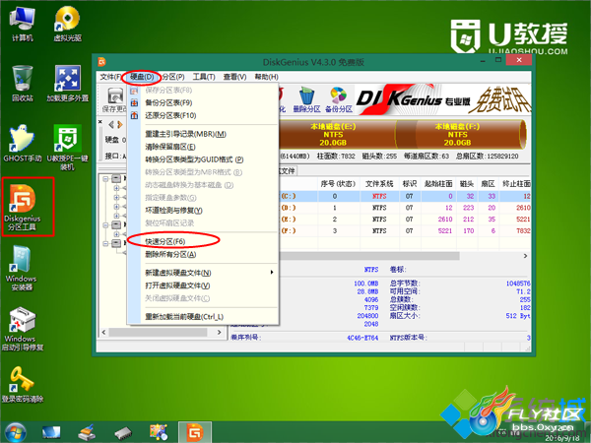Open the Windows安装器 desktop icon

click(21, 268)
